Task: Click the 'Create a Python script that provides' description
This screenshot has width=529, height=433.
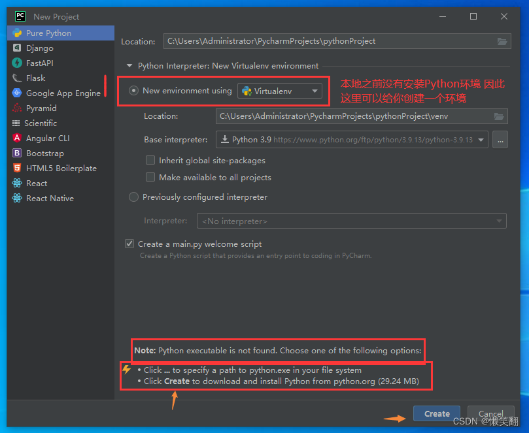Action: pos(256,256)
